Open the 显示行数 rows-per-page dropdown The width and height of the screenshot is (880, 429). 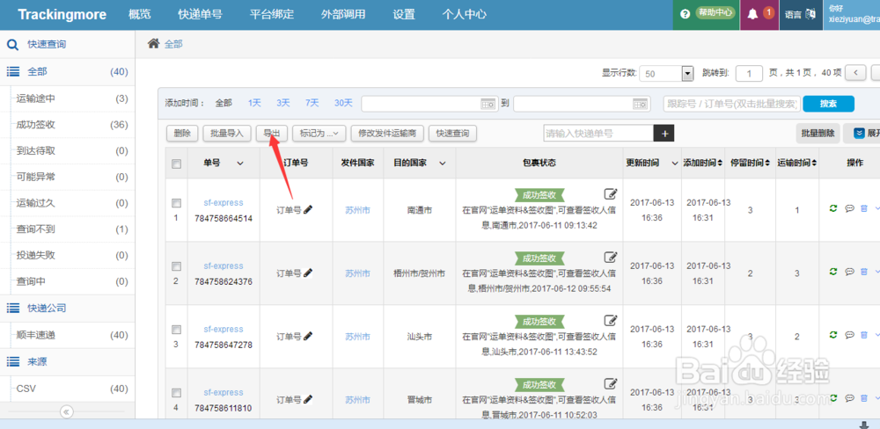[x=667, y=74]
